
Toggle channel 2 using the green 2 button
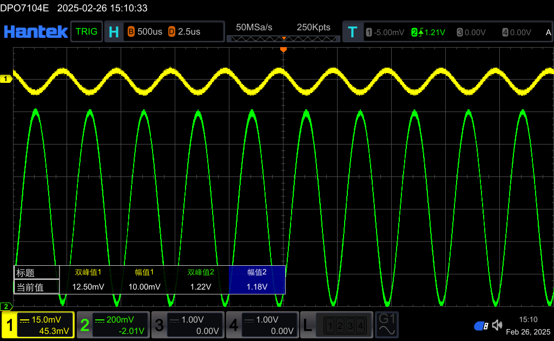point(85,325)
